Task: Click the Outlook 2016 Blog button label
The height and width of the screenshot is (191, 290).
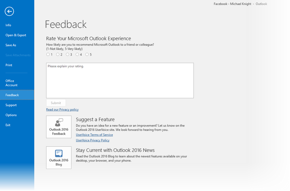Action: point(59,162)
